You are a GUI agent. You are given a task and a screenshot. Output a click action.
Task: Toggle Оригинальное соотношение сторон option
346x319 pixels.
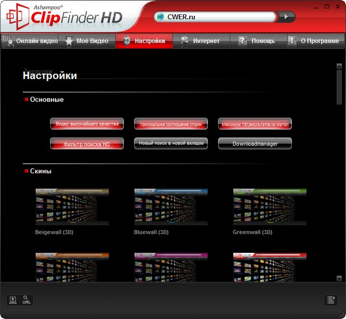point(171,124)
